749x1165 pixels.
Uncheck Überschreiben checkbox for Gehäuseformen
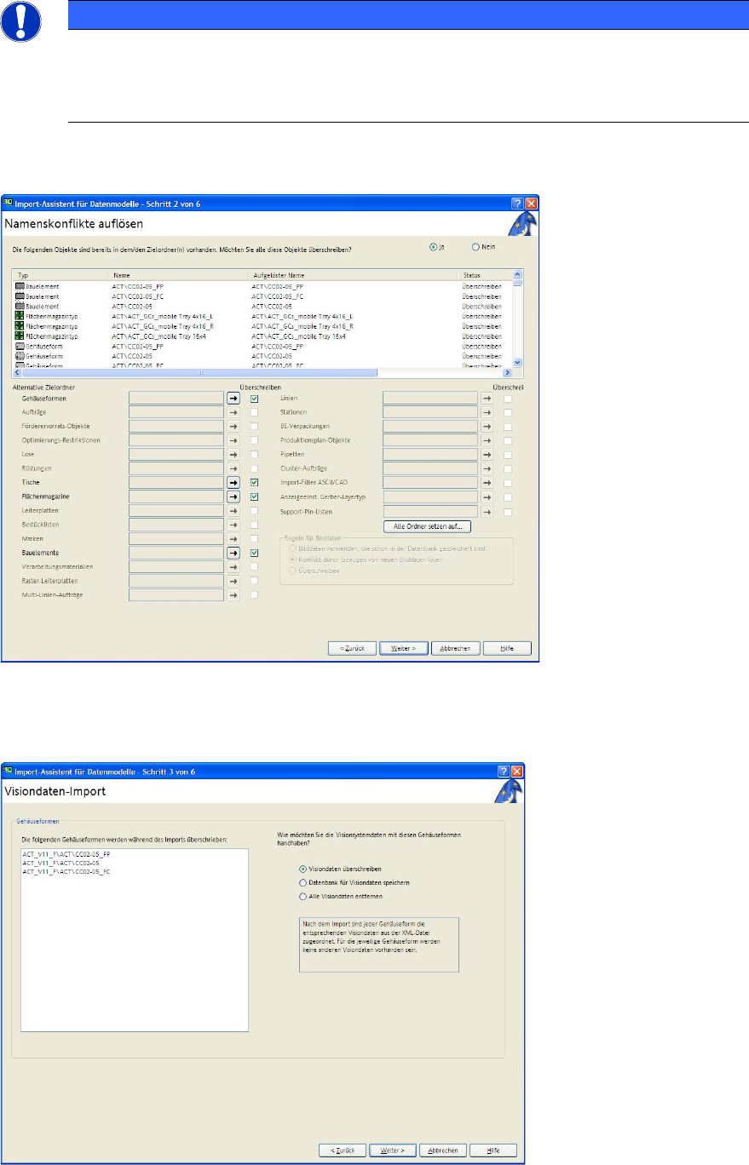point(254,398)
